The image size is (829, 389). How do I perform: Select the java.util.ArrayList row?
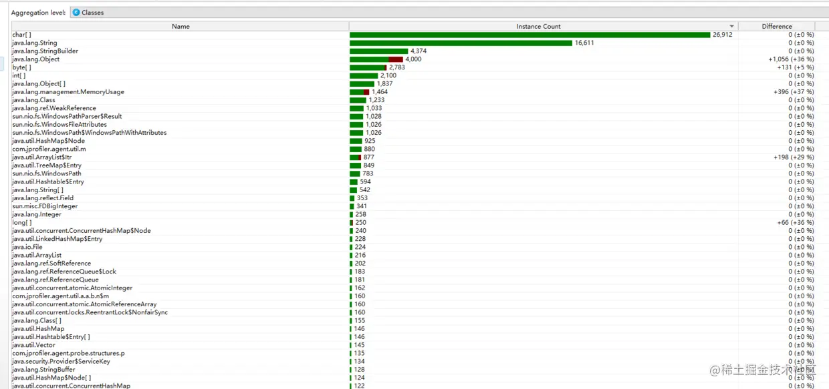coord(413,255)
